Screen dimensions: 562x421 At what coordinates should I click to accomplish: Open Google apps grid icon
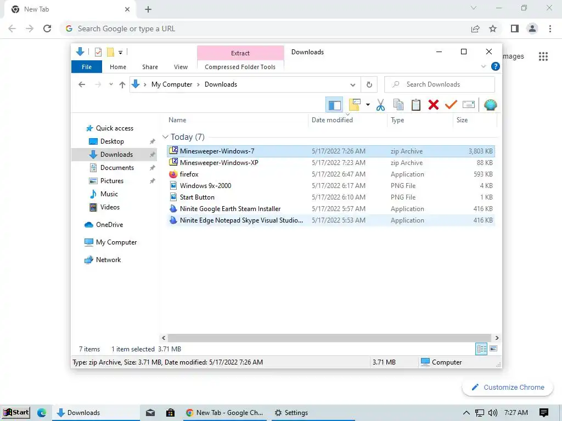(x=543, y=56)
